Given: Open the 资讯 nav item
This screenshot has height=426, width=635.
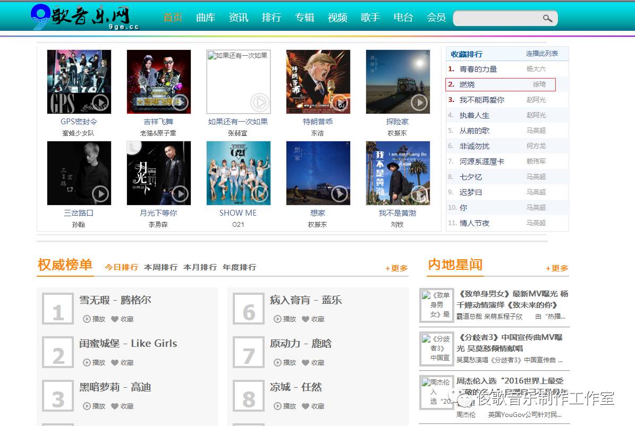Looking at the screenshot, I should pos(239,18).
